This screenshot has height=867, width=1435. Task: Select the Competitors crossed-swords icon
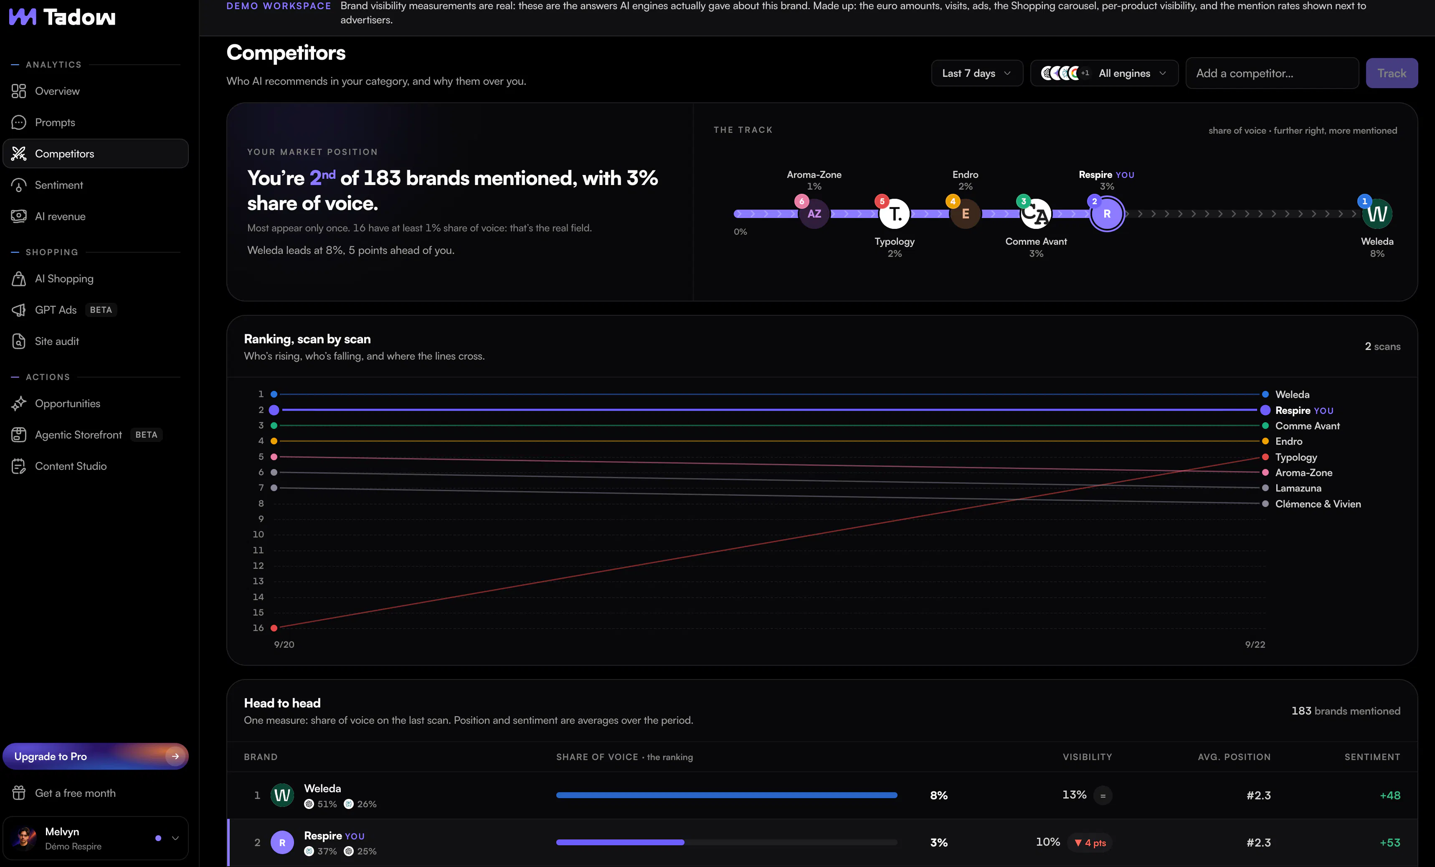(x=19, y=154)
